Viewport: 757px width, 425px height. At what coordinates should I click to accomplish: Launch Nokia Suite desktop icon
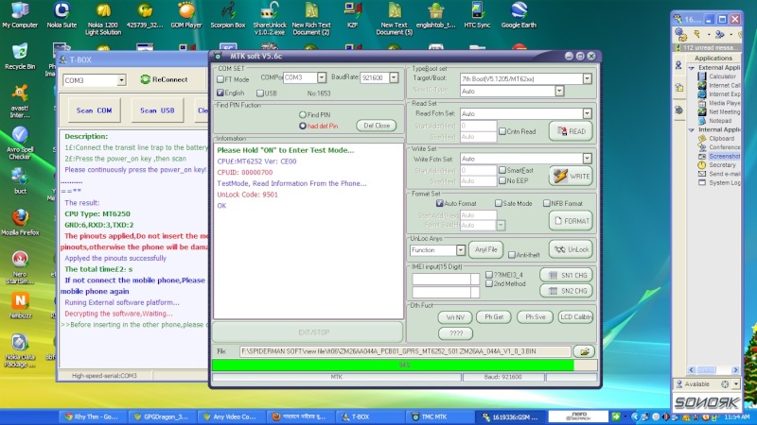tap(62, 15)
